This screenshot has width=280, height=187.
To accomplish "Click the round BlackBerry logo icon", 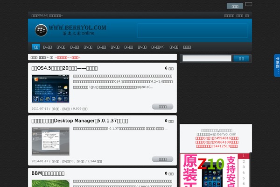I will point(41,30).
